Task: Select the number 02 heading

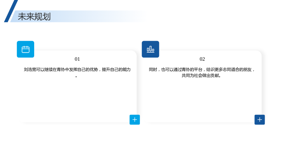Action: pyautogui.click(x=202, y=59)
